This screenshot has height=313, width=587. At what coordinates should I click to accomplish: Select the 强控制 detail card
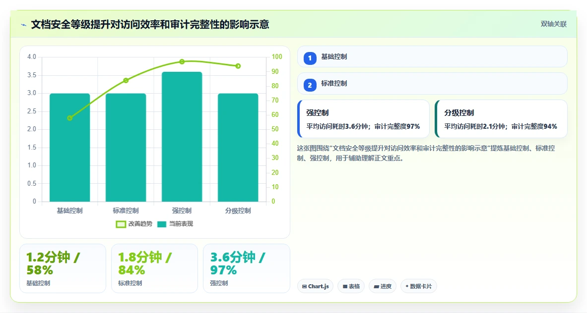pos(363,119)
